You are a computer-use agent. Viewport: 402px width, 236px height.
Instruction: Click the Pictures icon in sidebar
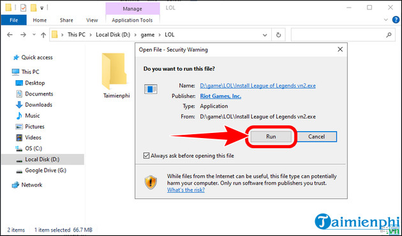(x=19, y=127)
